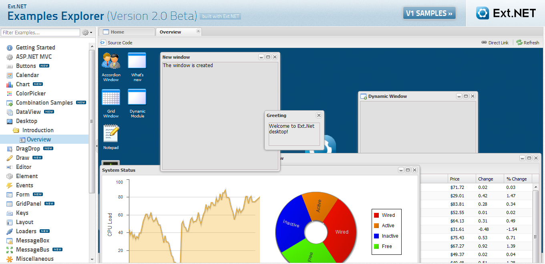Sort by the Price column header
The height and width of the screenshot is (264, 545).
coord(462,179)
